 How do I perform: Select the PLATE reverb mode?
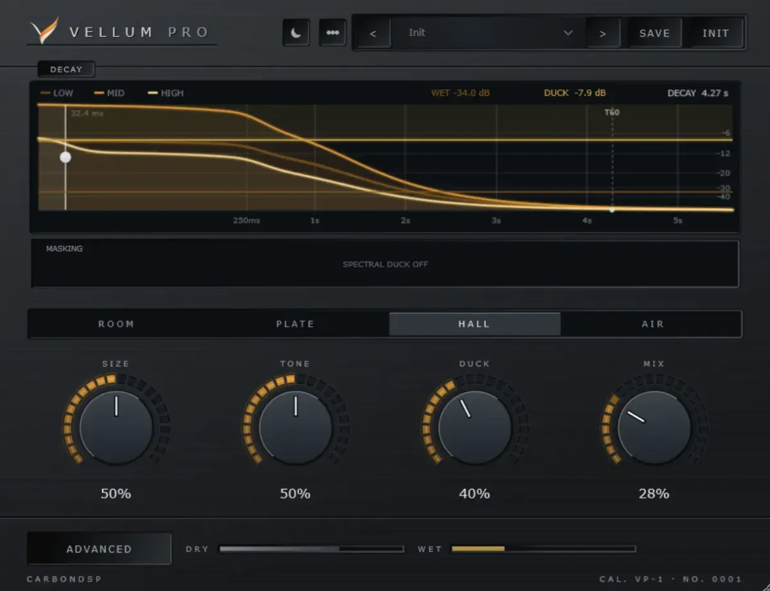click(295, 324)
